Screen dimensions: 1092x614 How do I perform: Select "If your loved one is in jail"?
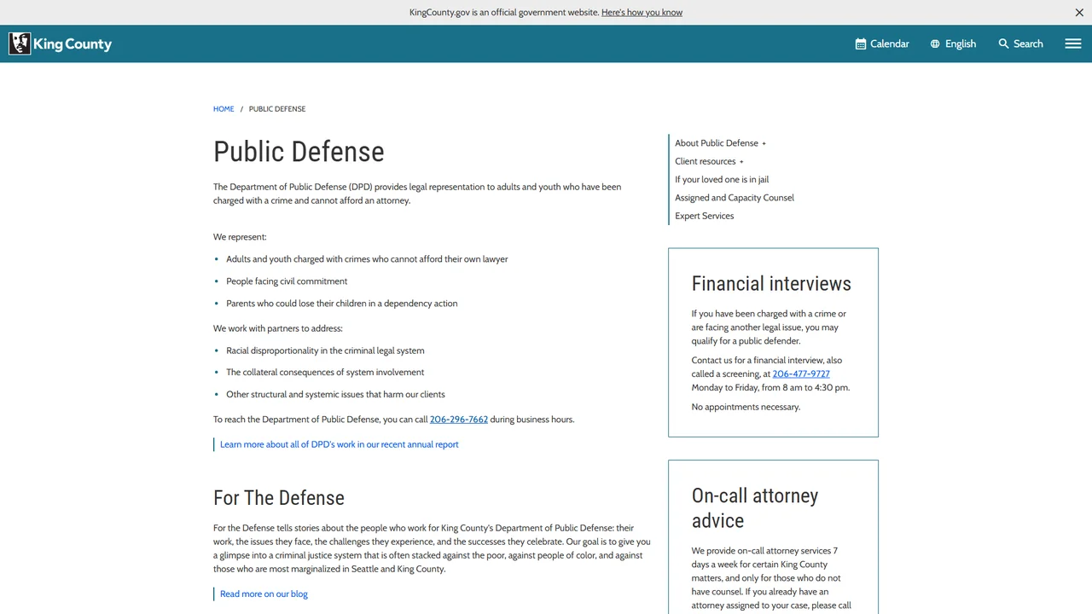(x=722, y=179)
